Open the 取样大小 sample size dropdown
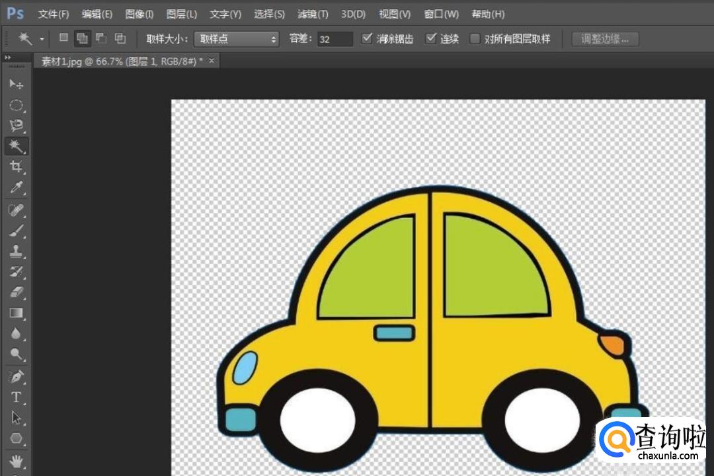The width and height of the screenshot is (714, 476). click(237, 39)
